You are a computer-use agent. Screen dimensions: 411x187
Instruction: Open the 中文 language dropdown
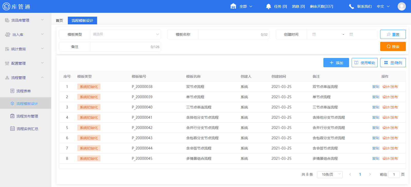pos(383,6)
